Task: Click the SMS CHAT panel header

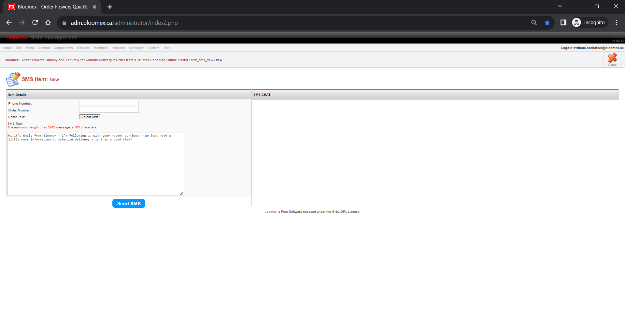Action: coord(435,95)
